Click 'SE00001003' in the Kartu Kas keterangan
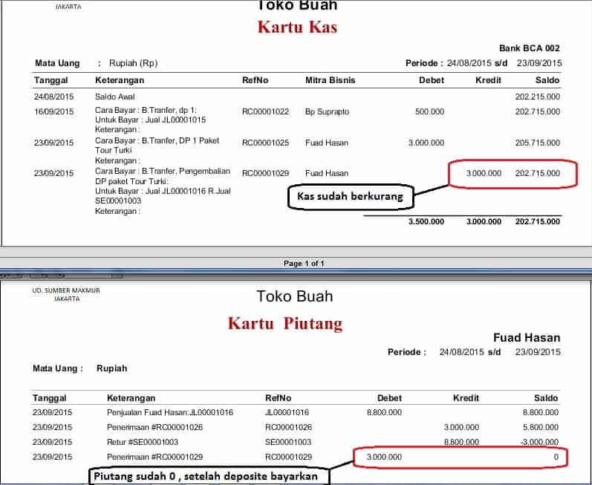Image resolution: width=592 pixels, height=485 pixels. (118, 201)
